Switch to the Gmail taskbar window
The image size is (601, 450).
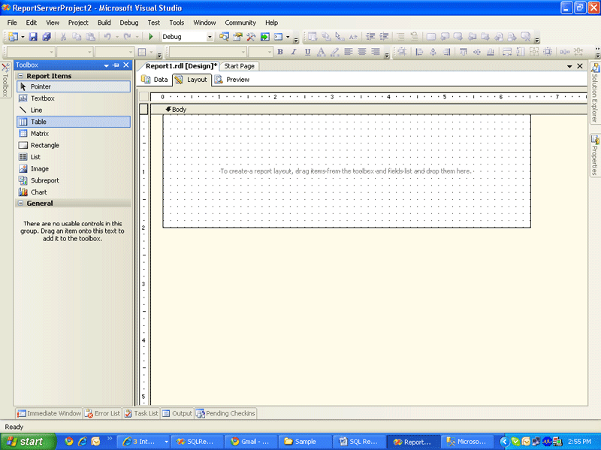tap(251, 442)
